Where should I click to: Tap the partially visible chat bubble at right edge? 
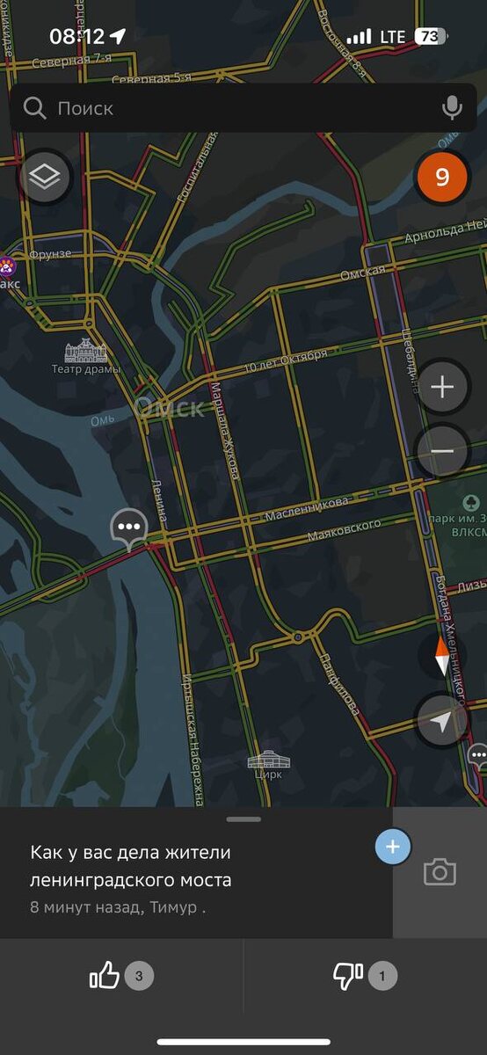coord(478,755)
